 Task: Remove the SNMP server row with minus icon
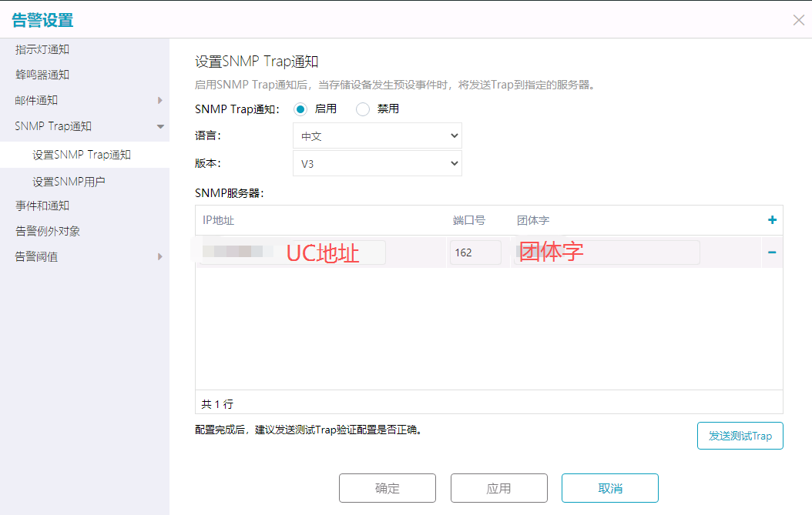[x=772, y=252]
